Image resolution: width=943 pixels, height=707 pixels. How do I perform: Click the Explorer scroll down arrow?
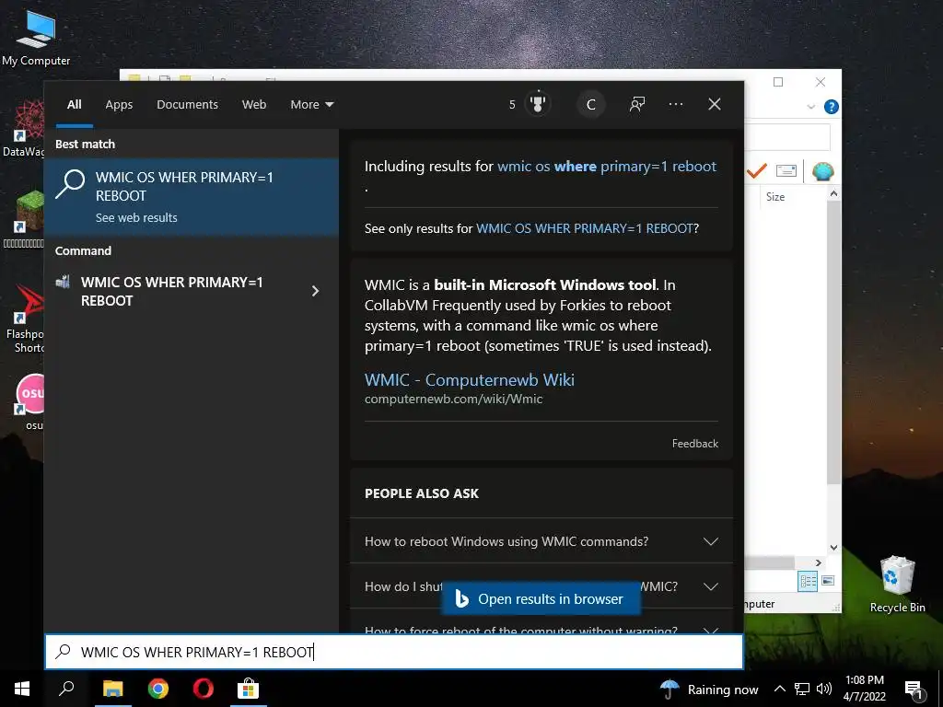click(x=833, y=547)
